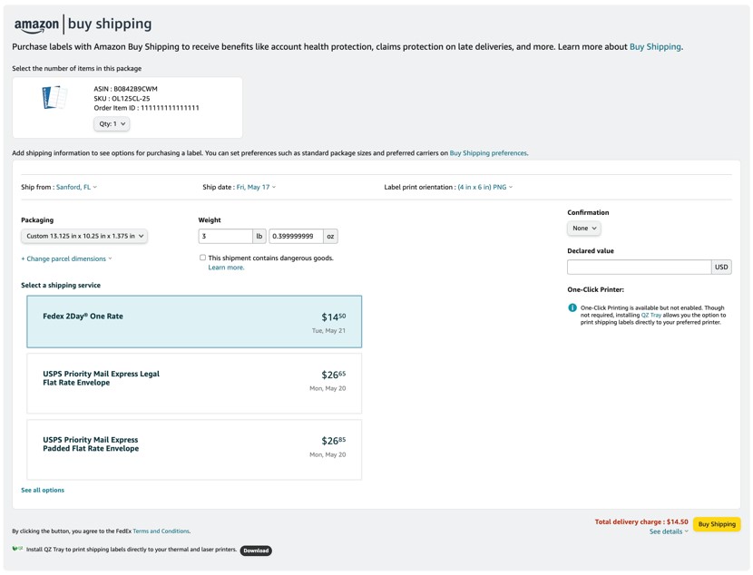
Task: Expand See details under total charge
Action: 669,532
